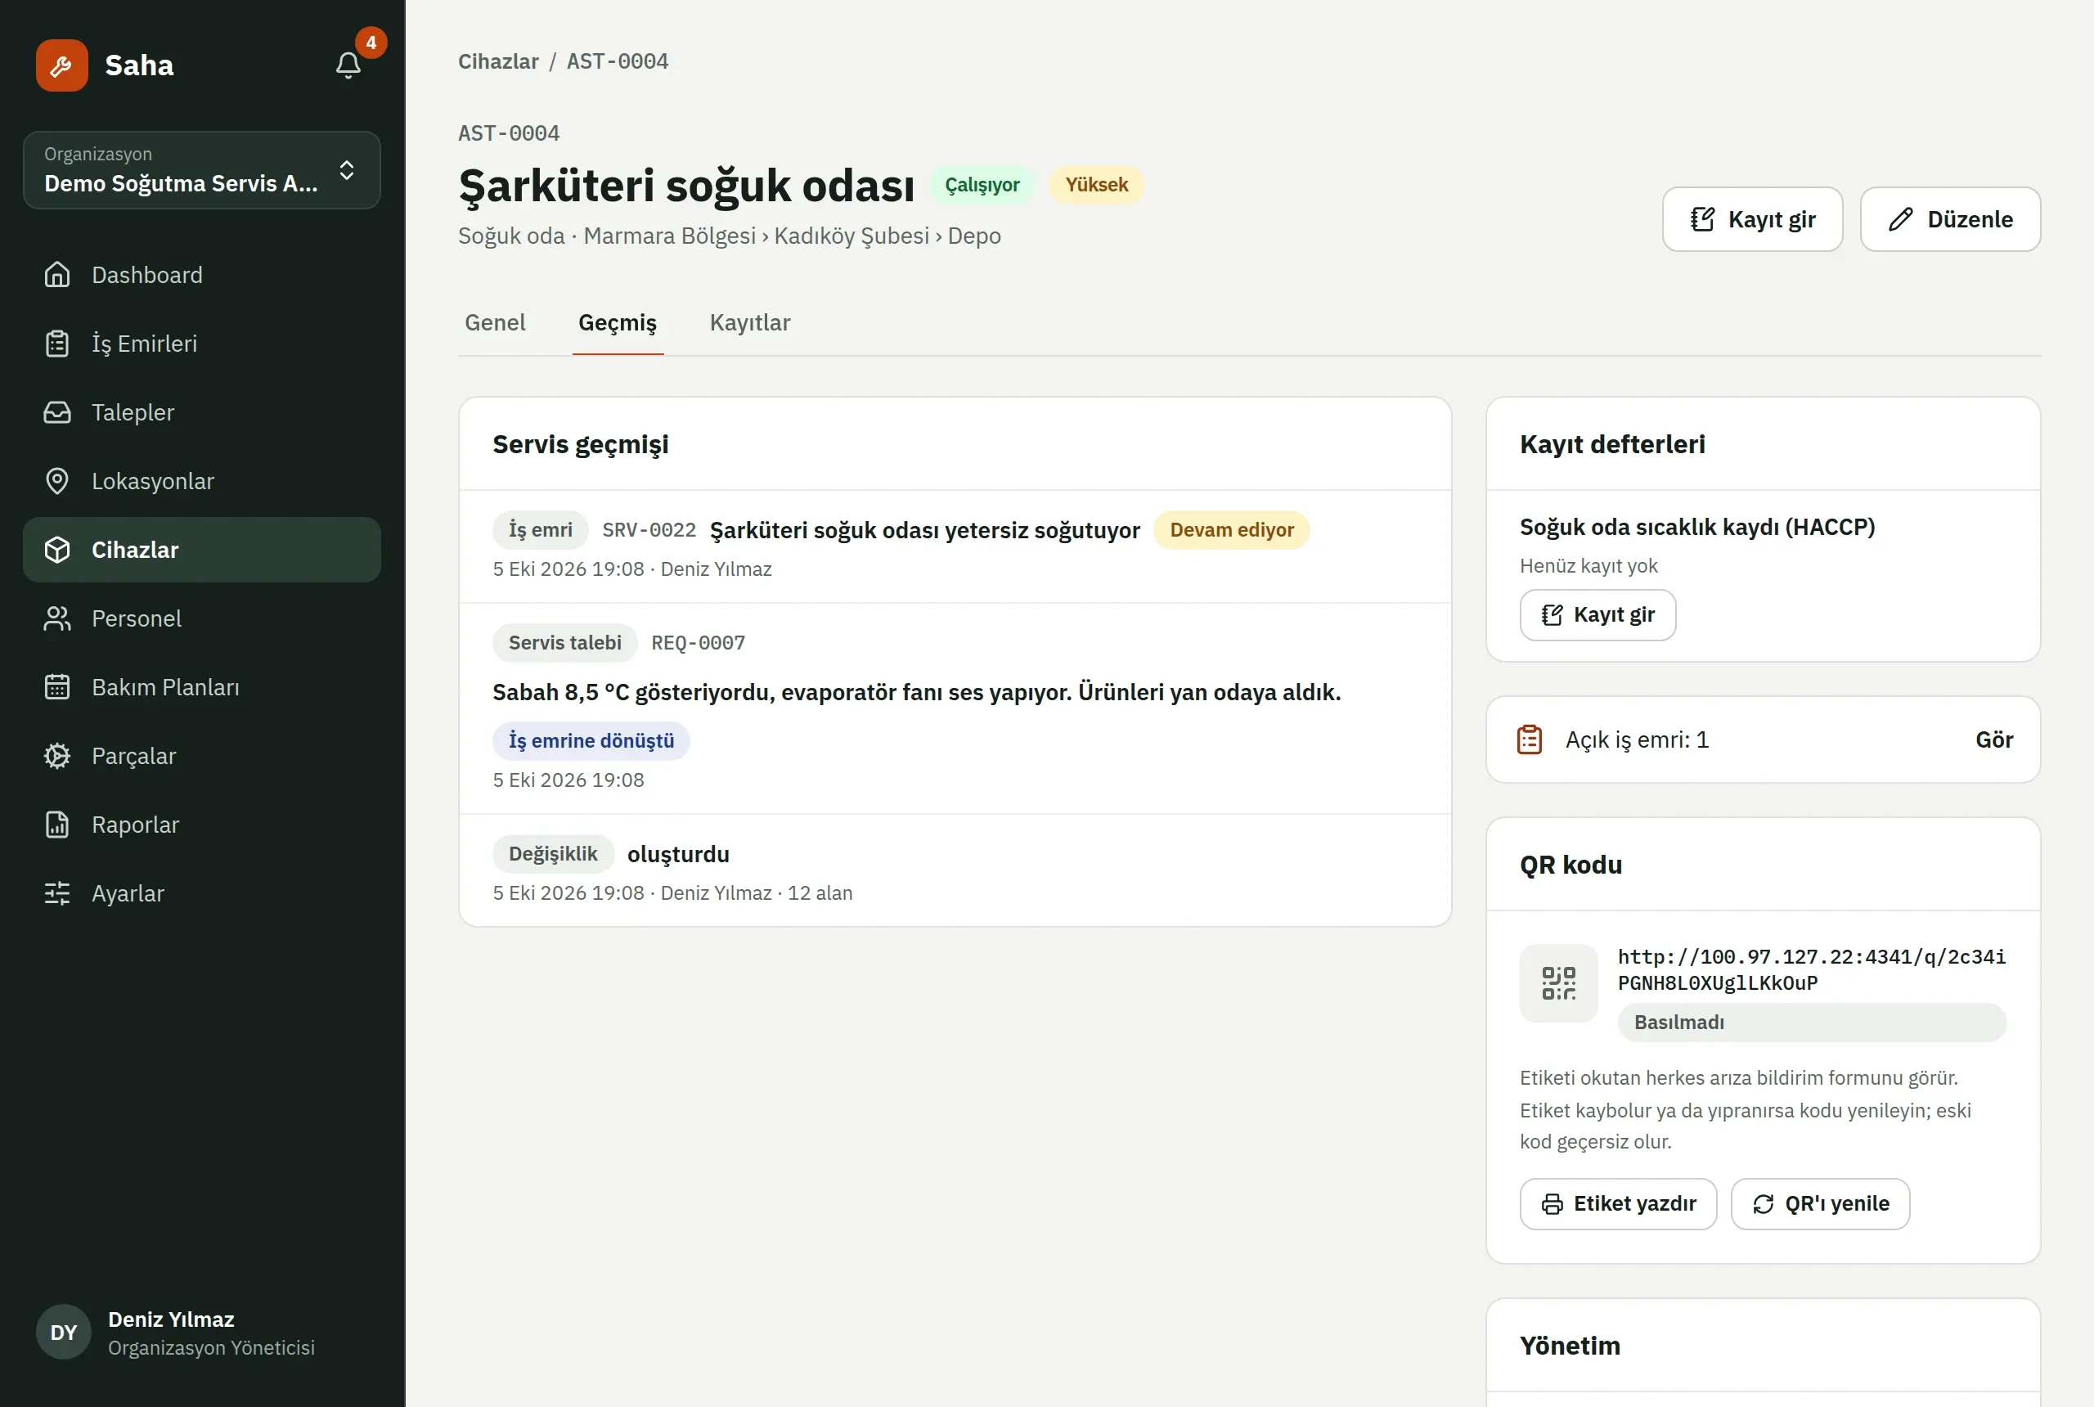This screenshot has width=2094, height=1407.
Task: Click Soğuk oda sıcaklık kaydı (HACCP) title
Action: 1696,527
